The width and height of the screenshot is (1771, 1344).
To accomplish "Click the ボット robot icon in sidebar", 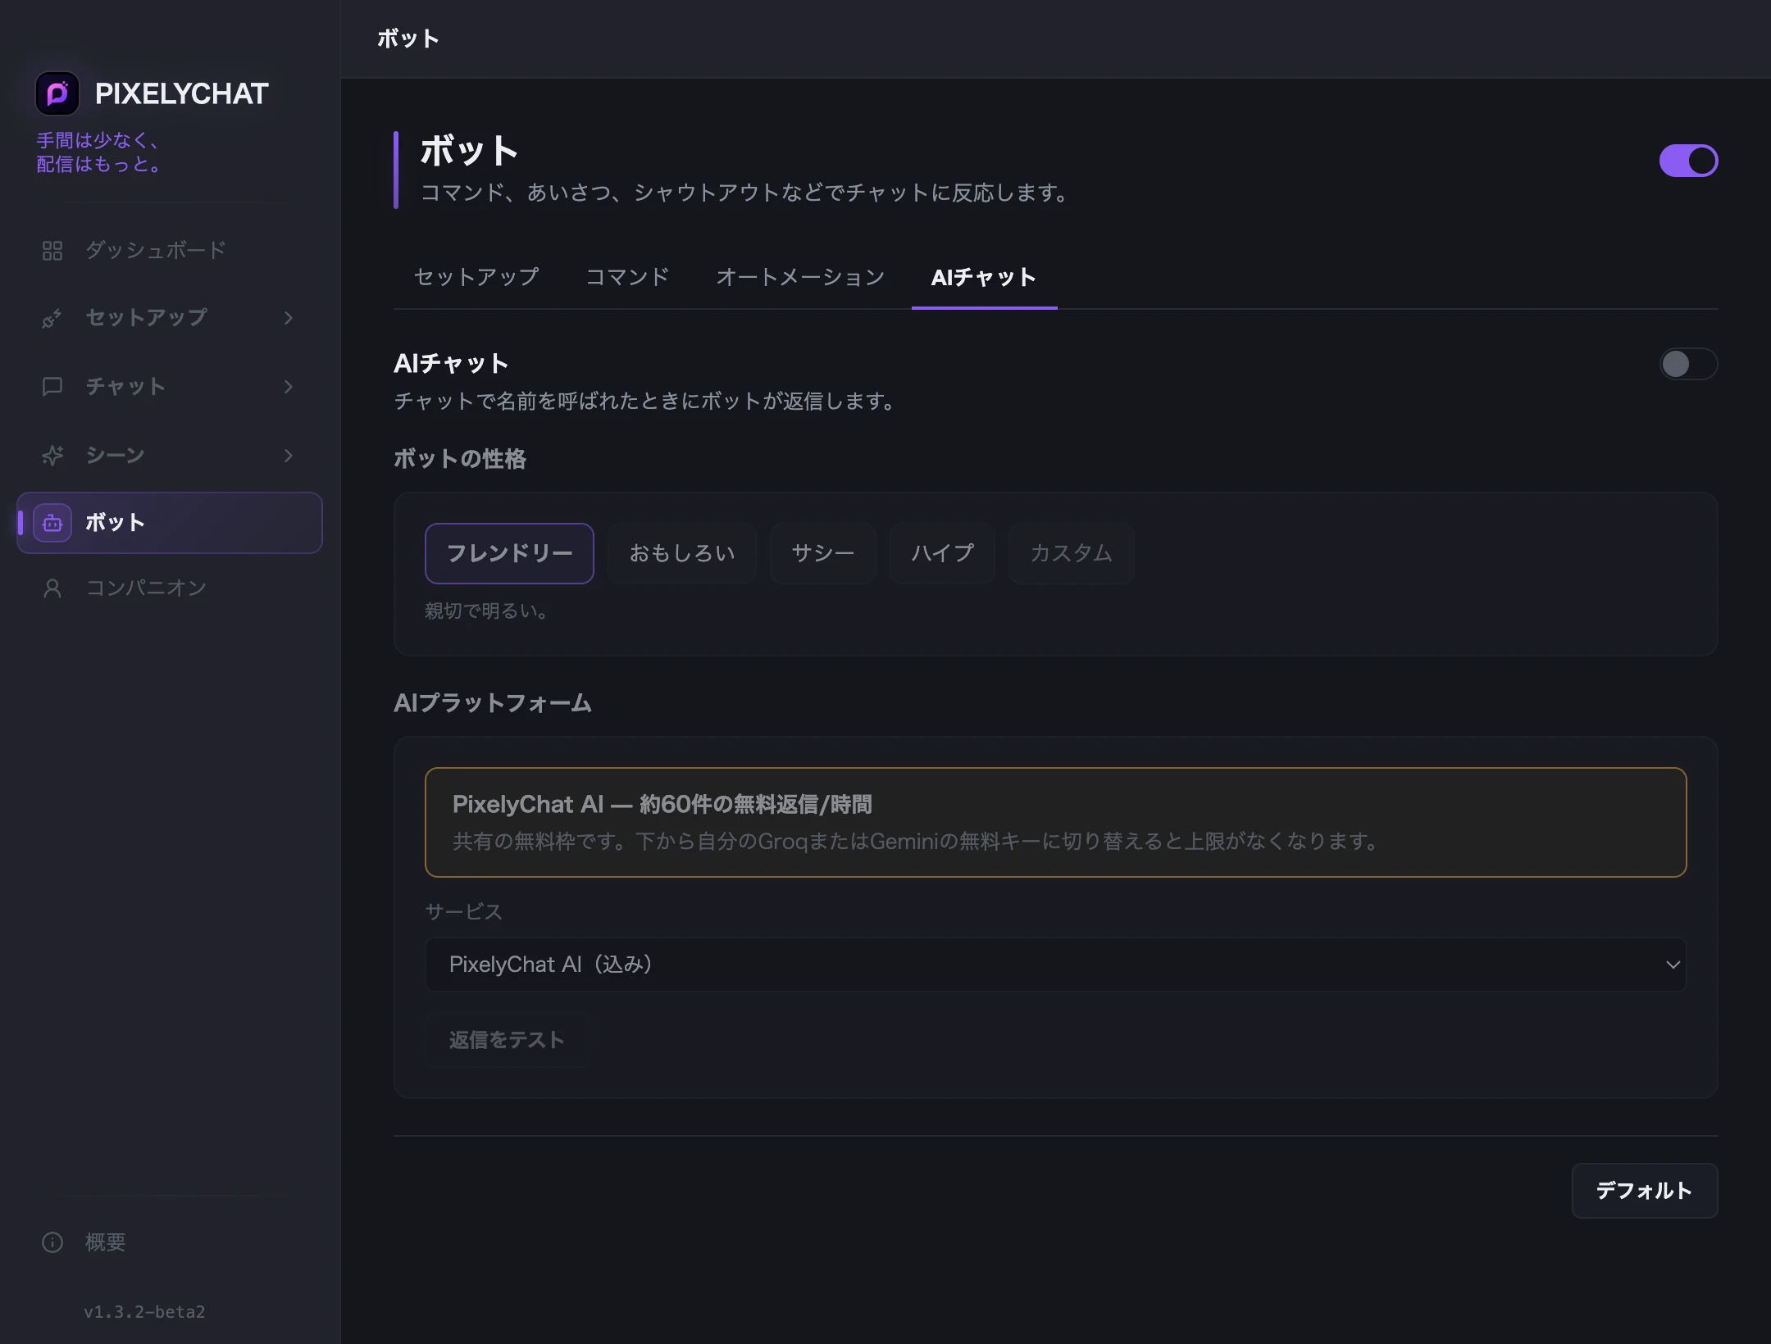I will tap(52, 523).
